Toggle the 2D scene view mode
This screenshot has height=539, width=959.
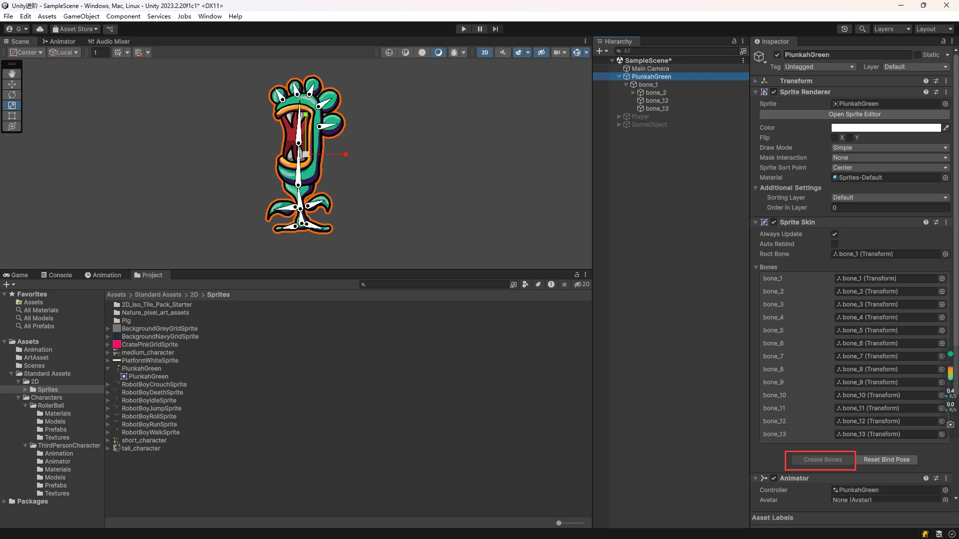click(x=484, y=52)
